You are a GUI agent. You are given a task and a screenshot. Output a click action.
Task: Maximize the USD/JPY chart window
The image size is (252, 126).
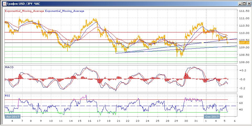[x=244, y=3]
